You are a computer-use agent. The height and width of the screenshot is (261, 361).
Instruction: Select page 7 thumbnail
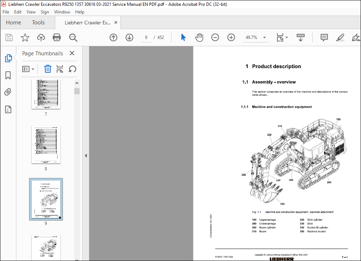click(x=46, y=94)
